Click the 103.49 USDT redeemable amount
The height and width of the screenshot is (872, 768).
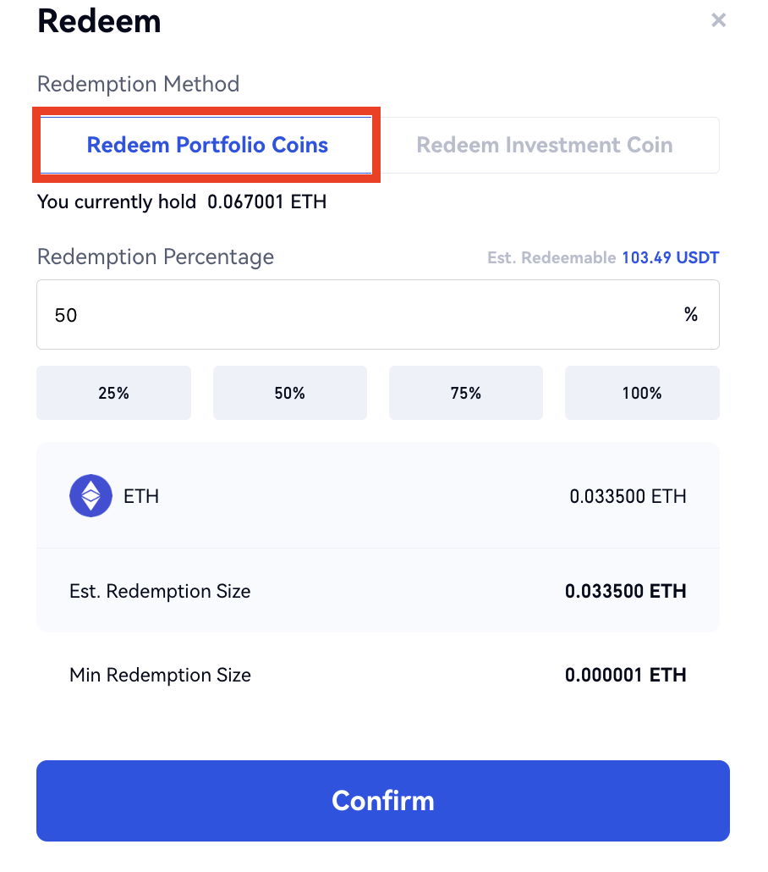pos(670,257)
